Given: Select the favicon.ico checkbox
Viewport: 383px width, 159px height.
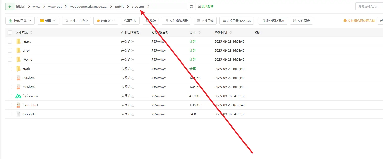Looking at the screenshot, I should click(x=10, y=96).
